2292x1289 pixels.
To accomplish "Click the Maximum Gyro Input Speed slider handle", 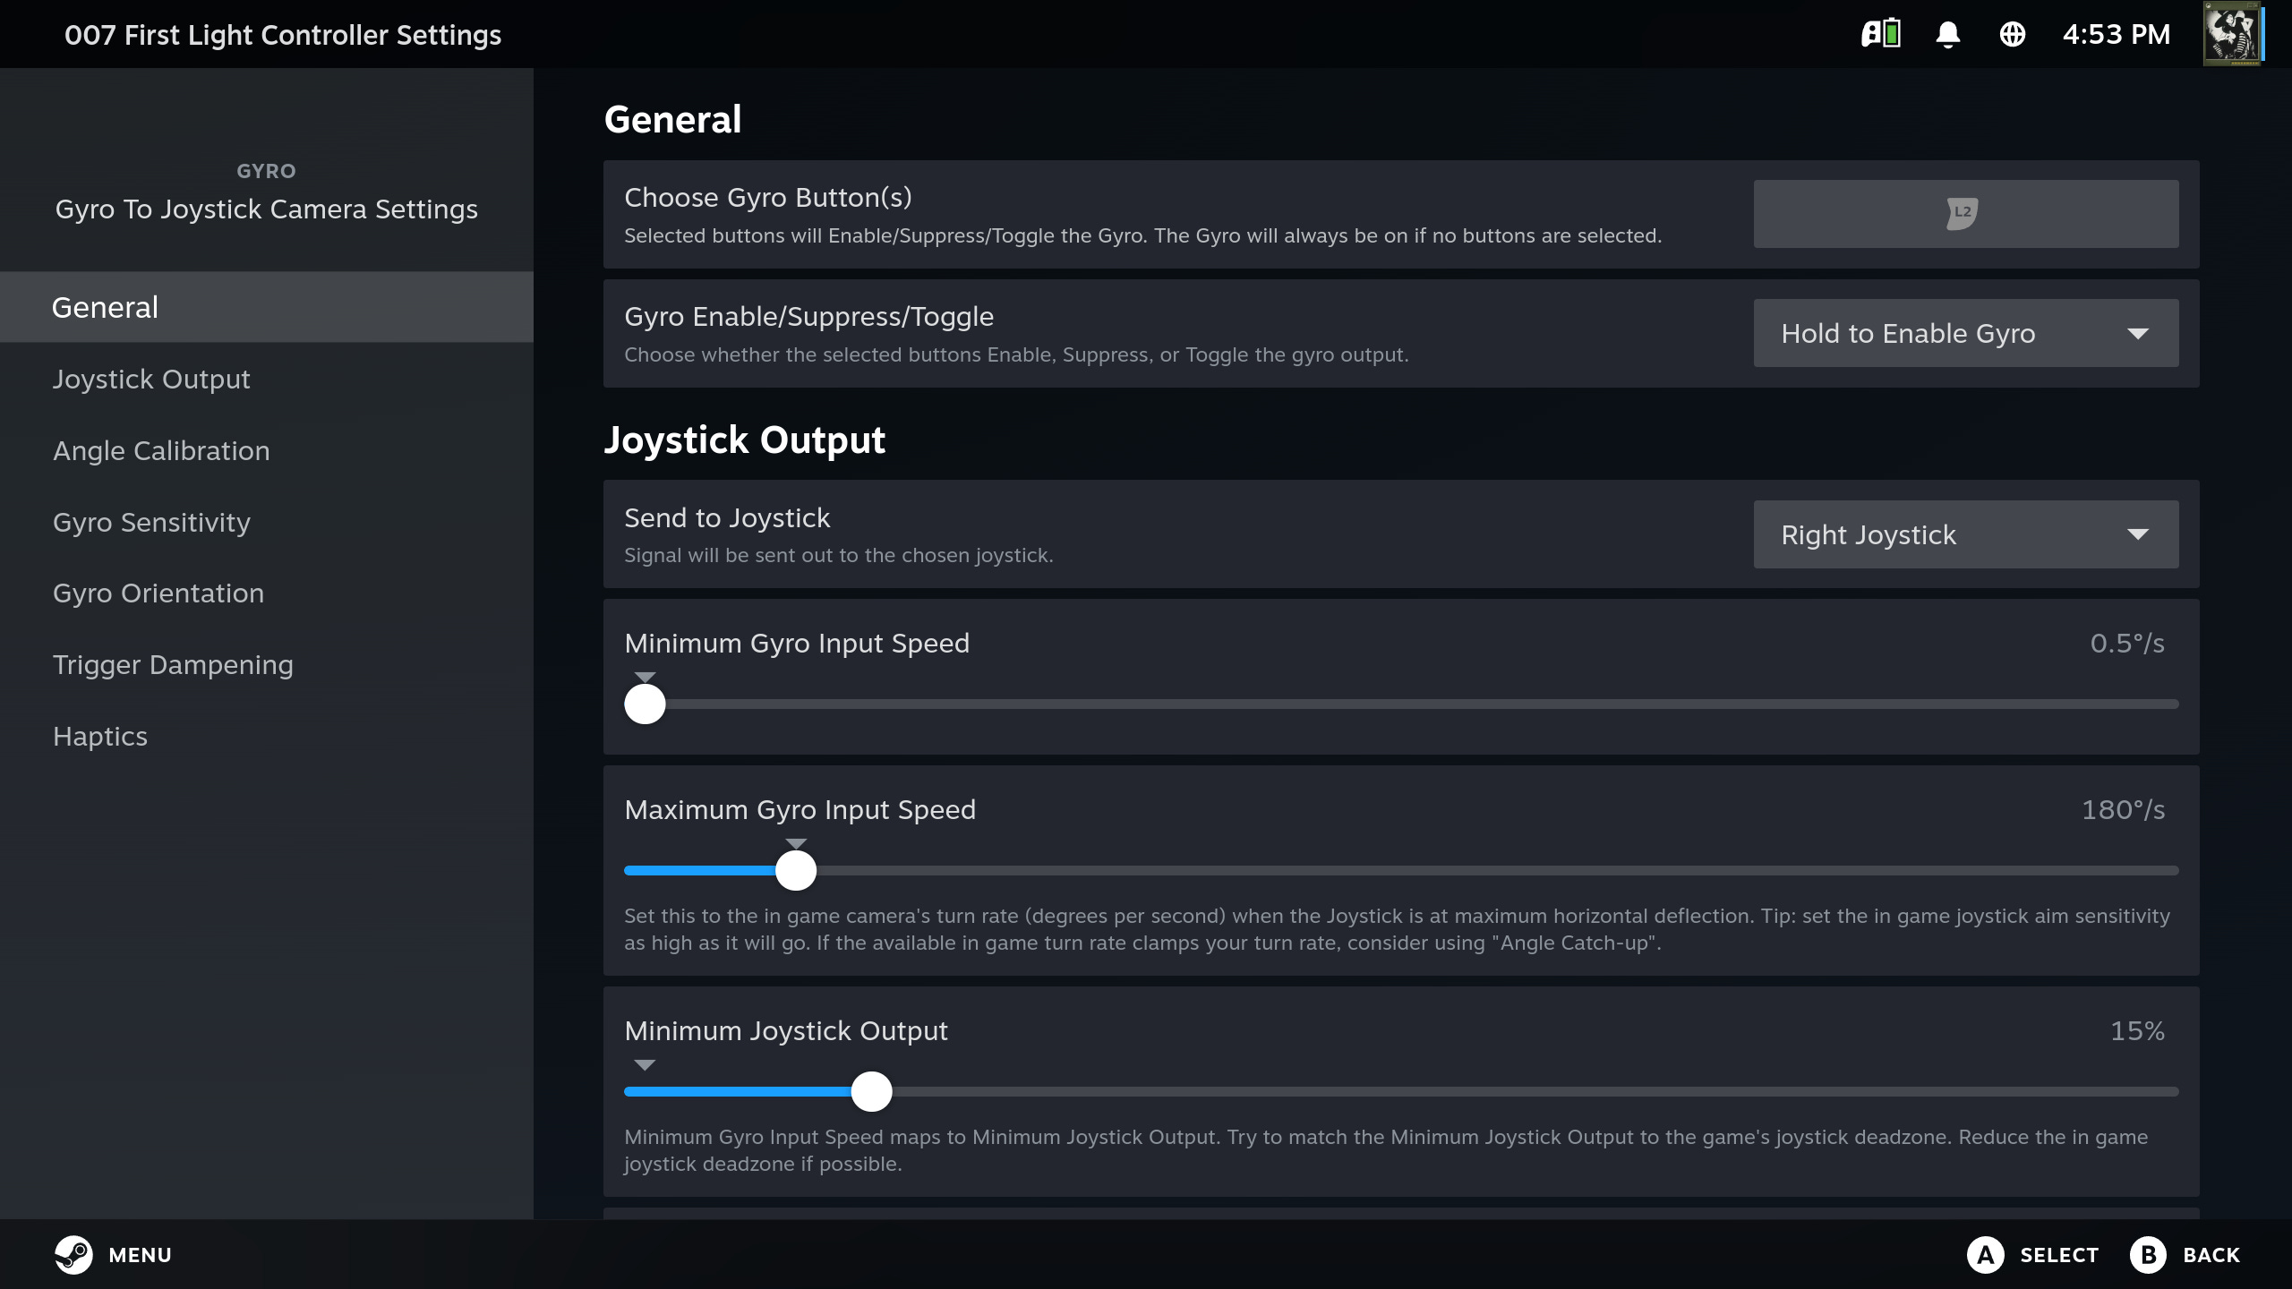I will tap(796, 870).
